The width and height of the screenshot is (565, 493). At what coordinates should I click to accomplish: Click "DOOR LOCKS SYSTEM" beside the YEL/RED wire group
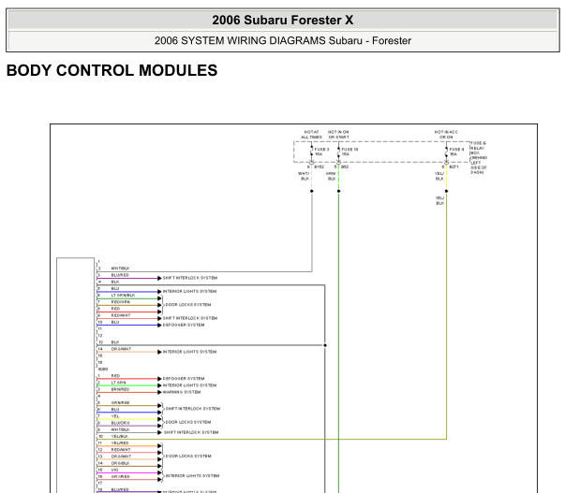tap(188, 456)
